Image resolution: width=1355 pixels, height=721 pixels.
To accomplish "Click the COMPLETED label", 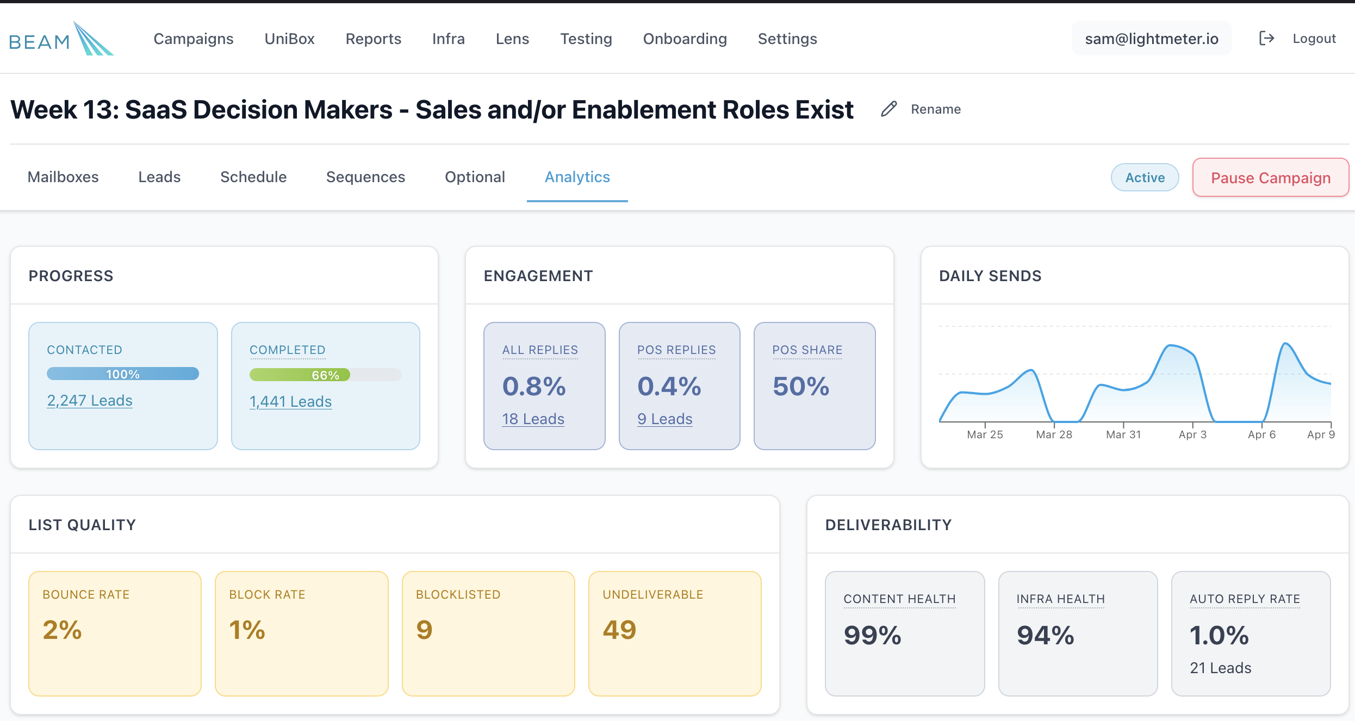I will point(287,350).
